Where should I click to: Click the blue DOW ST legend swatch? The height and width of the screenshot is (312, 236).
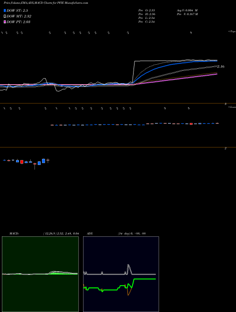(x=5, y=10)
